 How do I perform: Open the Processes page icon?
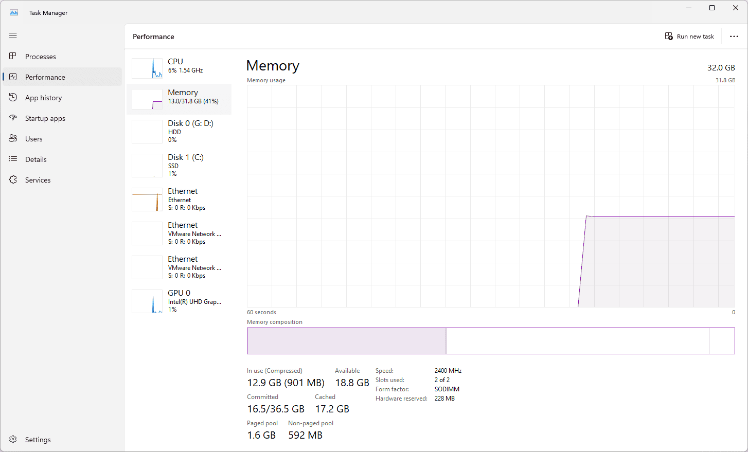[x=13, y=56]
